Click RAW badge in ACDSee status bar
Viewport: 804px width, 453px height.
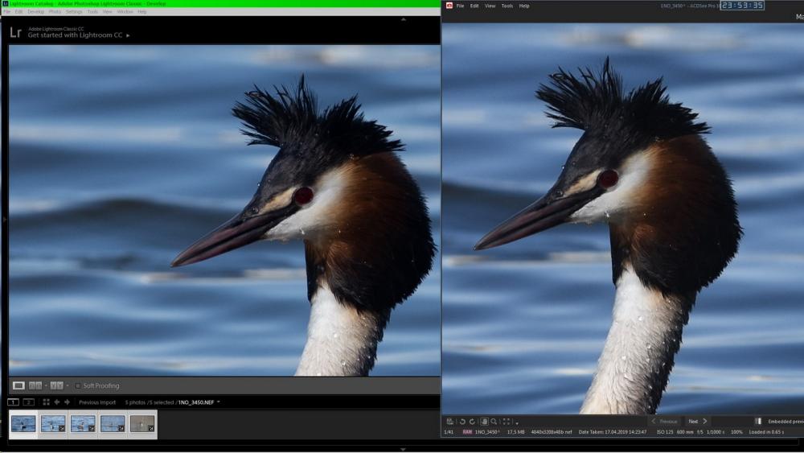[467, 432]
